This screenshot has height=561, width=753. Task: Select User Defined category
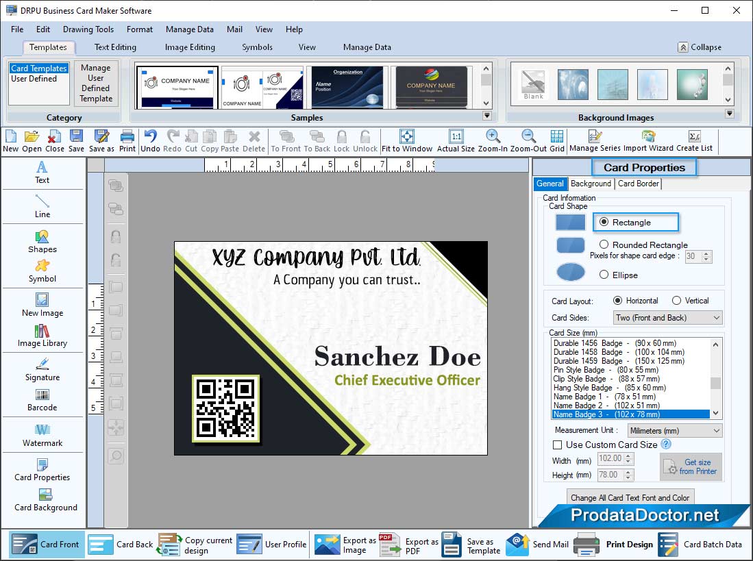pyautogui.click(x=34, y=79)
